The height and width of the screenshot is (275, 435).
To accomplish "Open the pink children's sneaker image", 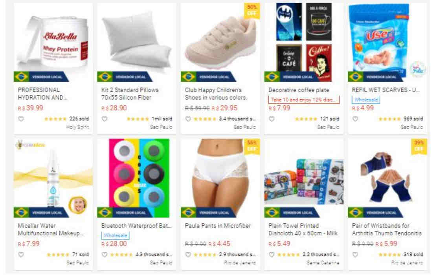I will [x=220, y=42].
